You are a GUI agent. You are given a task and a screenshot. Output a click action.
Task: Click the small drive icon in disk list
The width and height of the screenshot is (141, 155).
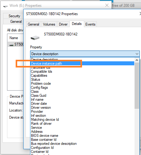click(x=11, y=45)
